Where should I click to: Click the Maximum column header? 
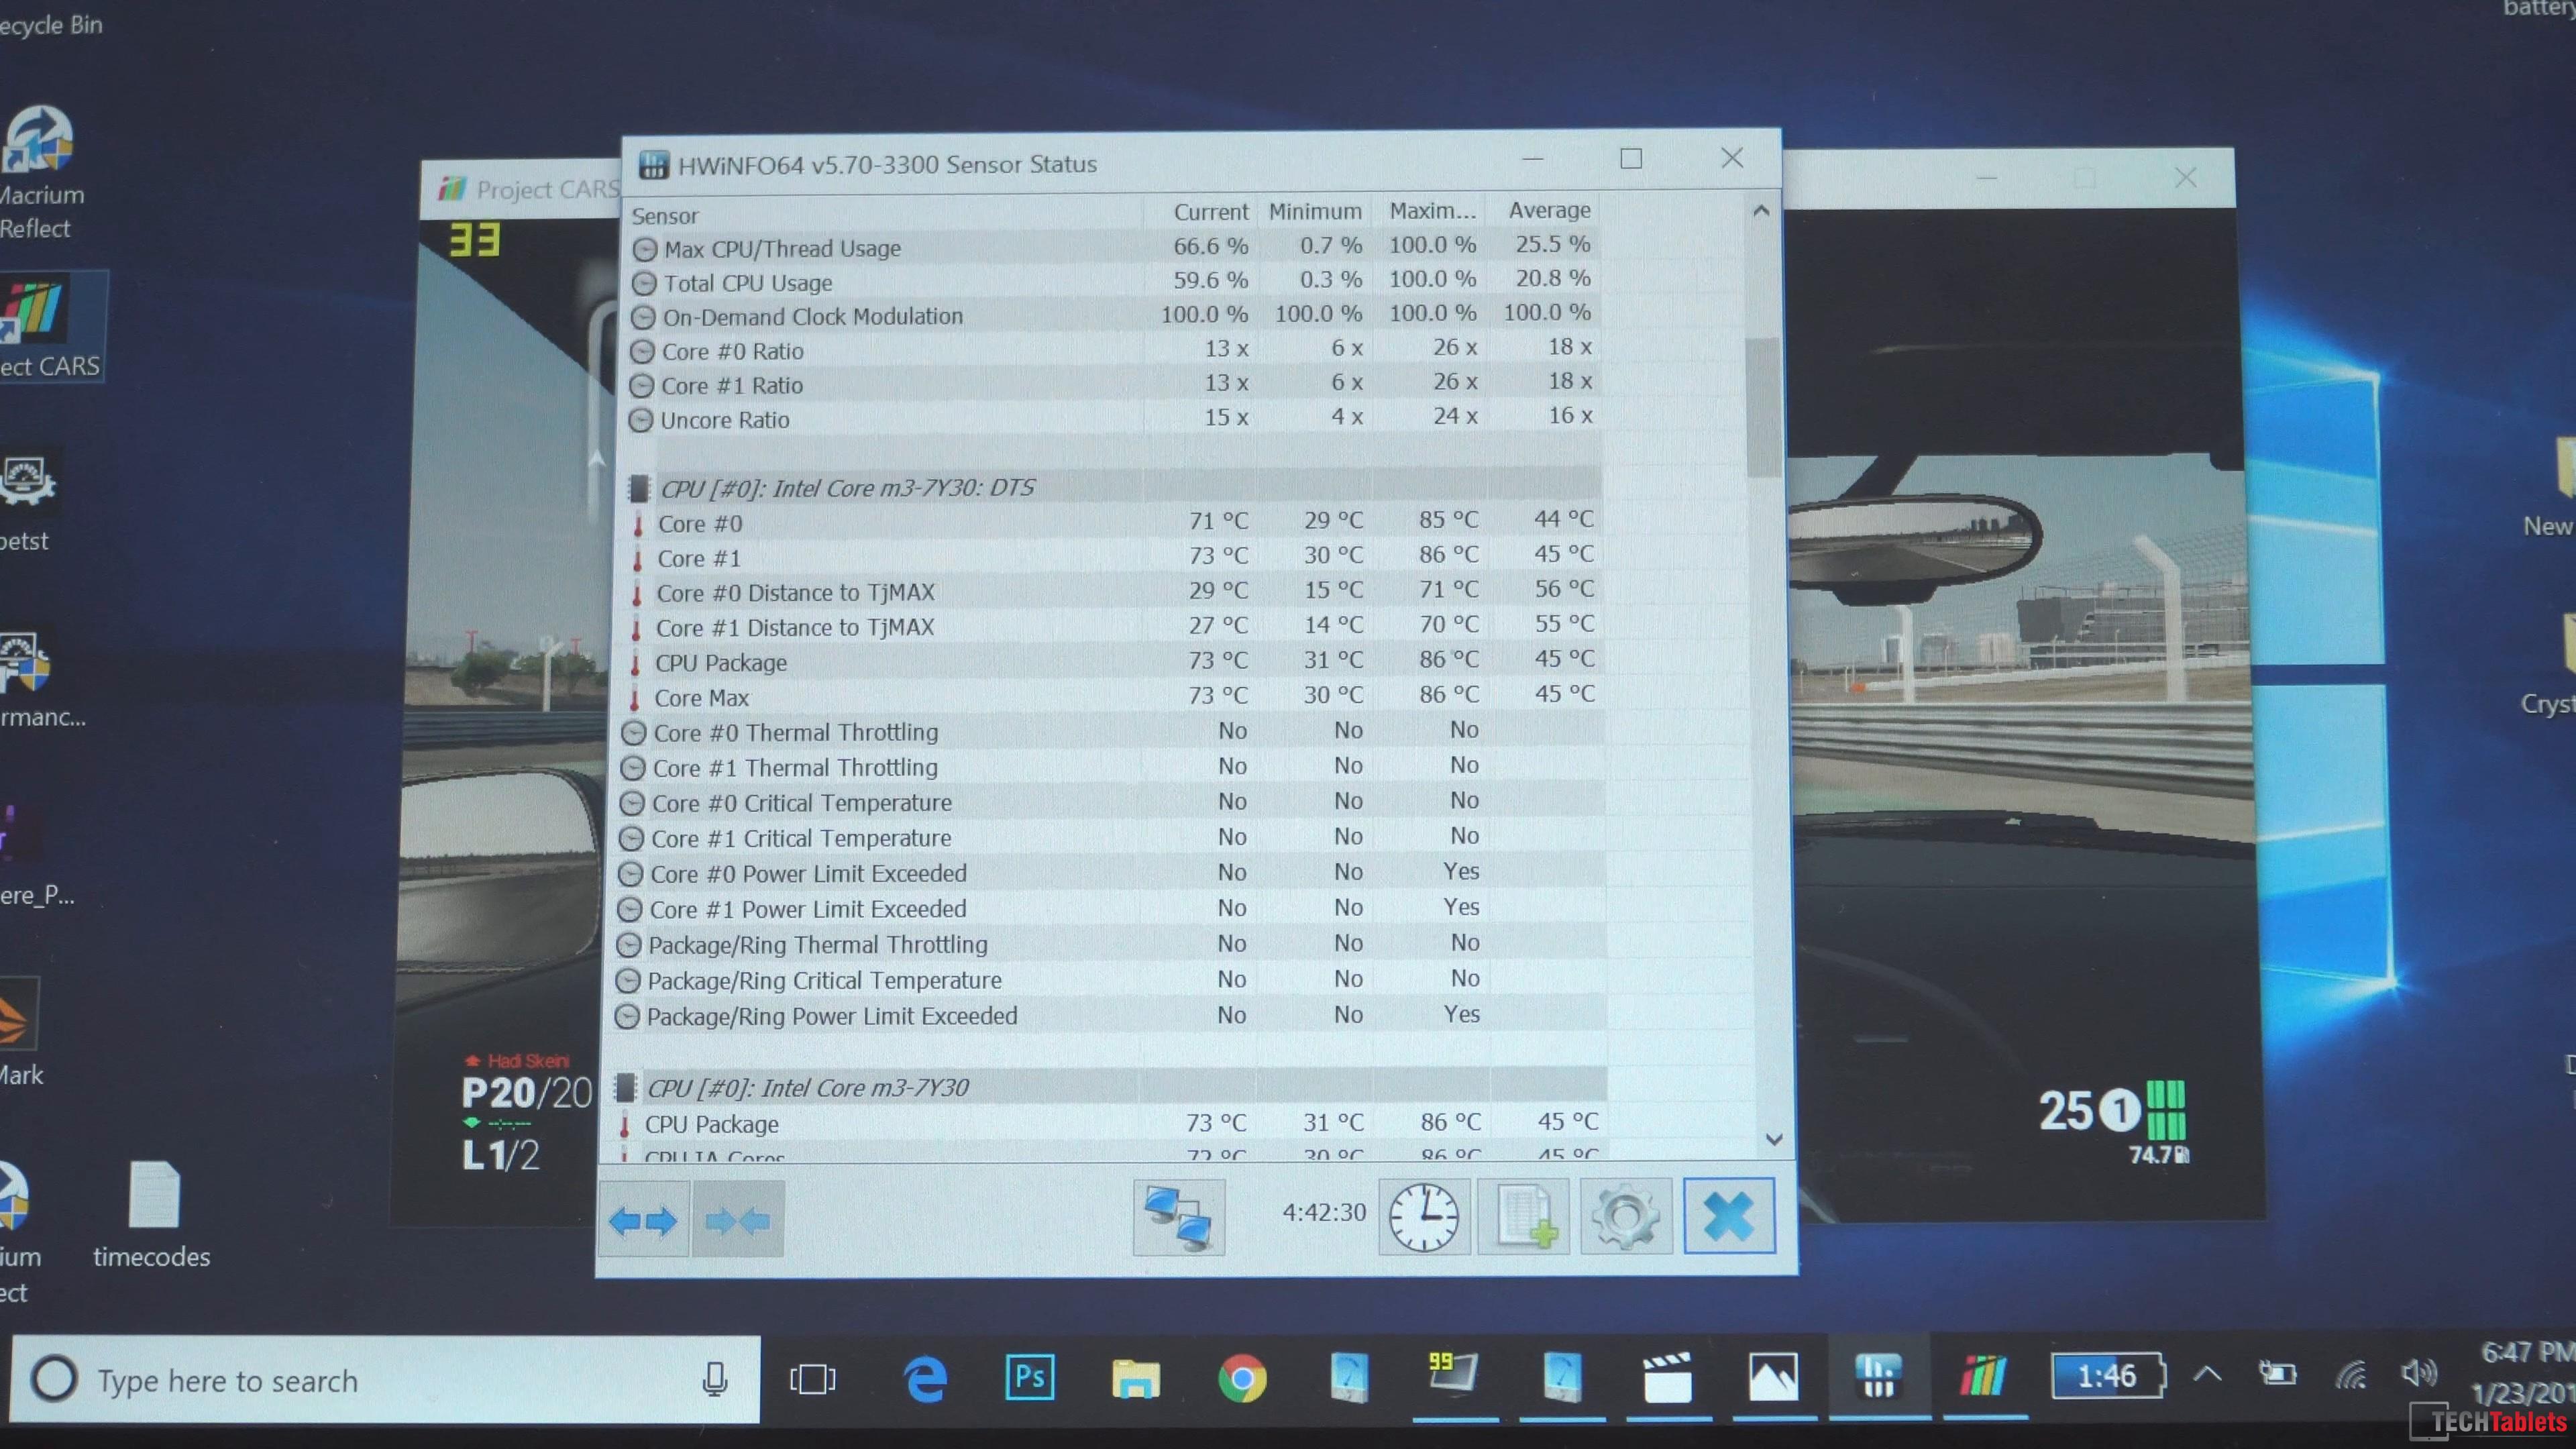(x=1431, y=210)
